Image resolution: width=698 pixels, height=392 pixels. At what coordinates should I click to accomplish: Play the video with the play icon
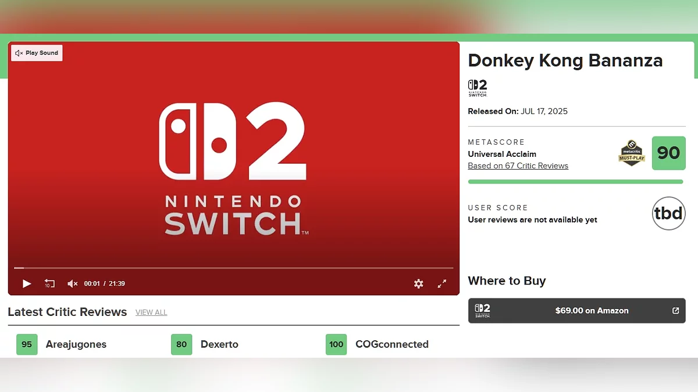pyautogui.click(x=27, y=283)
